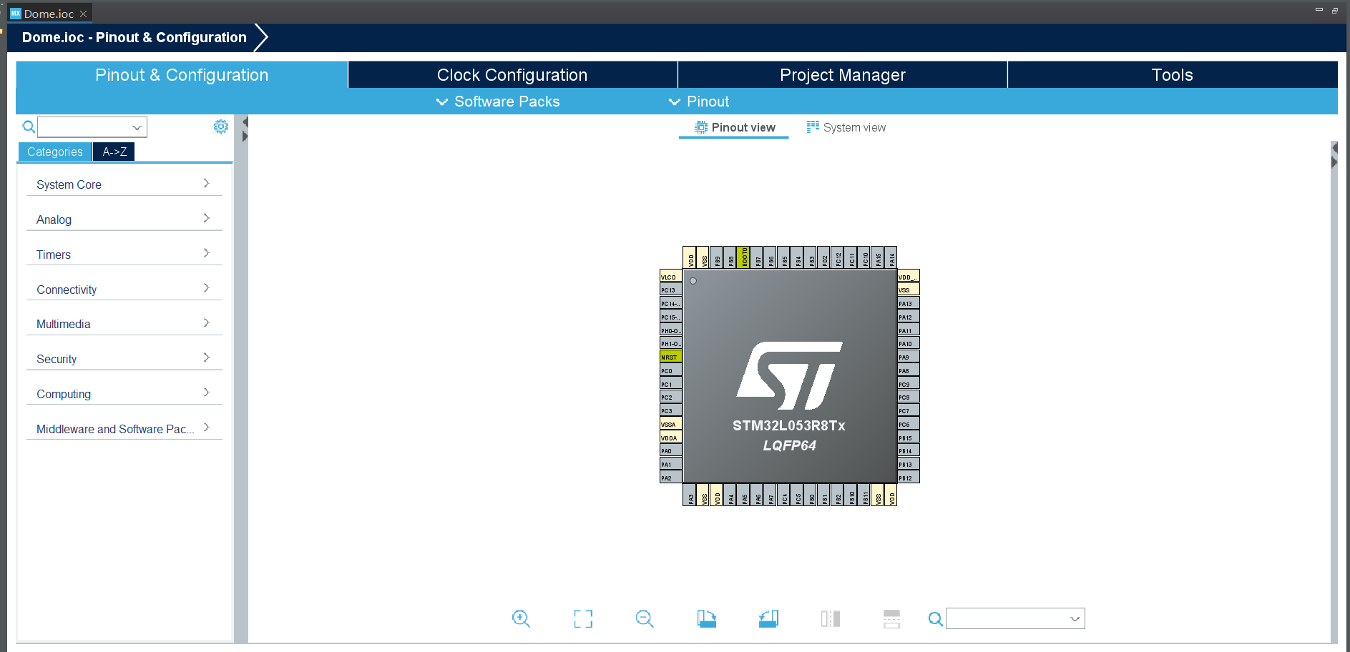This screenshot has width=1350, height=652.
Task: Click the PA13 pin on the chip
Action: 908,304
